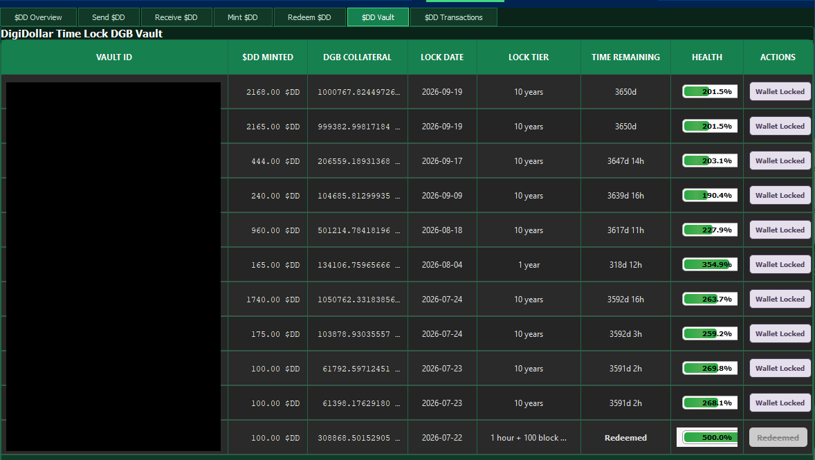Click collateral value 999382.99817184
Image resolution: width=815 pixels, height=460 pixels.
[358, 127]
